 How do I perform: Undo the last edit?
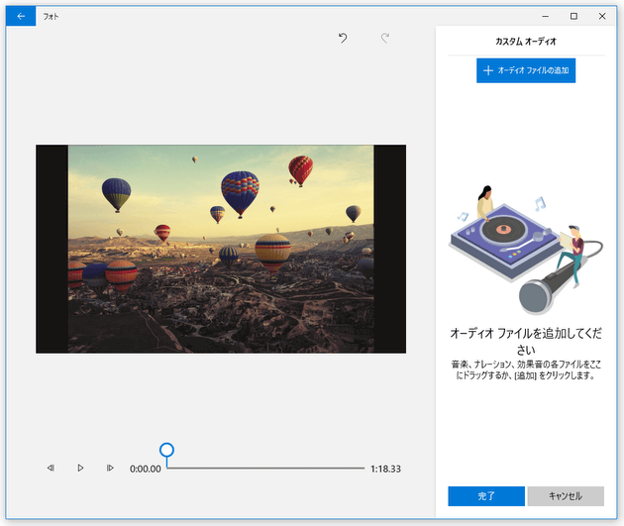click(343, 39)
